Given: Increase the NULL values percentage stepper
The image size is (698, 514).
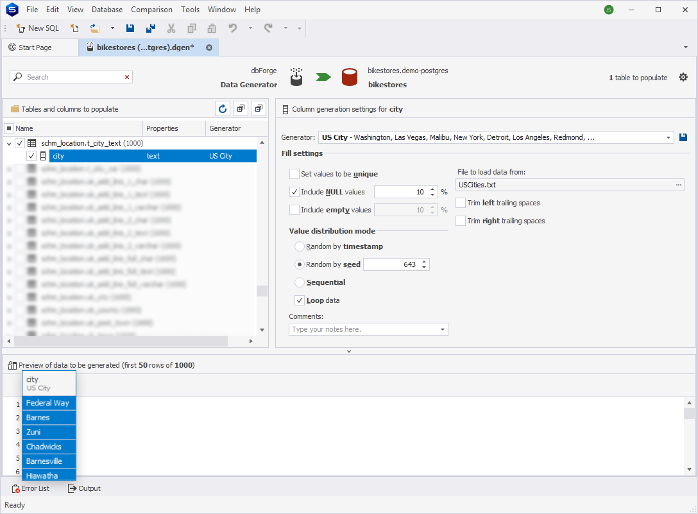Looking at the screenshot, I should tap(432, 189).
